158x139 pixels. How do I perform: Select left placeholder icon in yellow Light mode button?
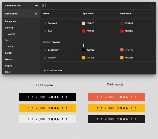point(31,108)
